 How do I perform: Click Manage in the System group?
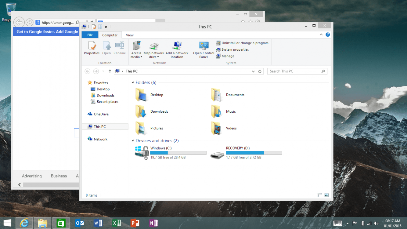225,56
